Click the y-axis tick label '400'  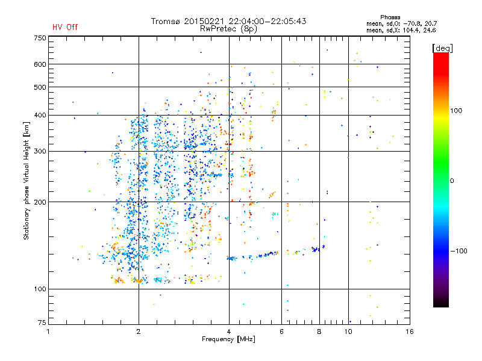(x=40, y=115)
